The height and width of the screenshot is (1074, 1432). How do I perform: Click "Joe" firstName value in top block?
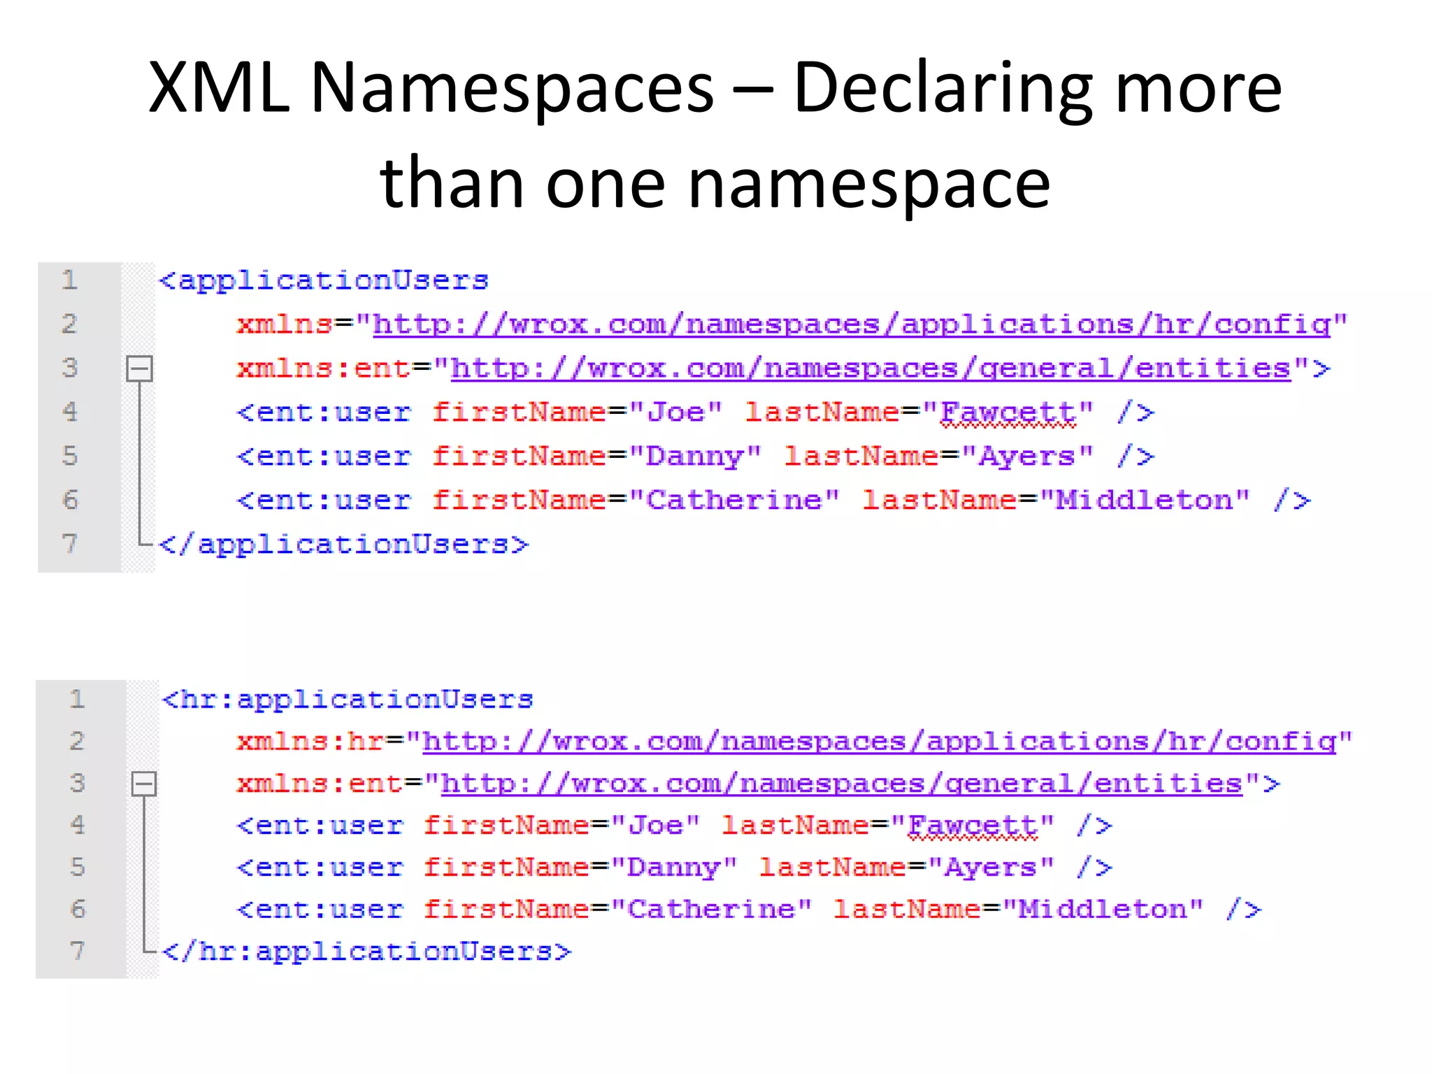[x=675, y=413]
